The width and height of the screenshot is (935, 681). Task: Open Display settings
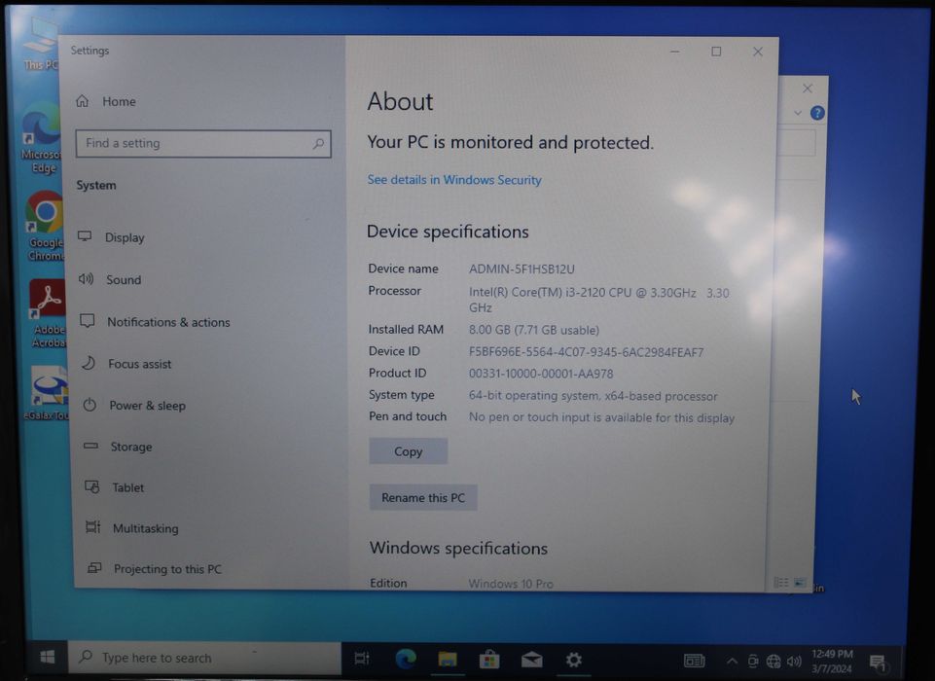click(x=112, y=237)
